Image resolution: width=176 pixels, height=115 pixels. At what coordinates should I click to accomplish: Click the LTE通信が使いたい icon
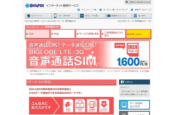[92, 106]
